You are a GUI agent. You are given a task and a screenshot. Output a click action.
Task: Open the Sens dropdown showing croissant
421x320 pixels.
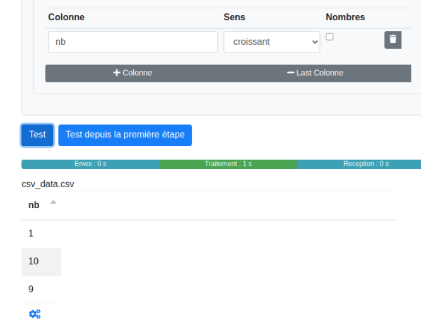click(x=272, y=42)
